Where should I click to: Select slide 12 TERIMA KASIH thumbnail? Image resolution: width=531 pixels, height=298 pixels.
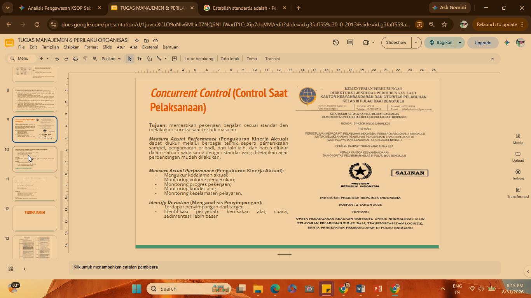(x=35, y=218)
